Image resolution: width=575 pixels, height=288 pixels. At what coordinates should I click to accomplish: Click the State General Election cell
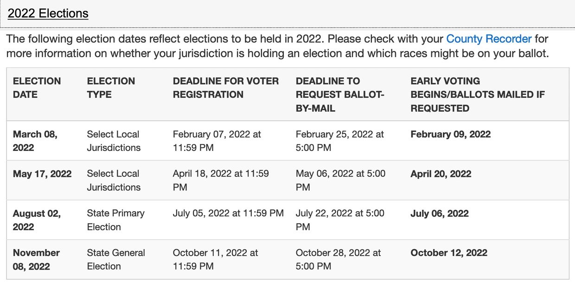[116, 259]
